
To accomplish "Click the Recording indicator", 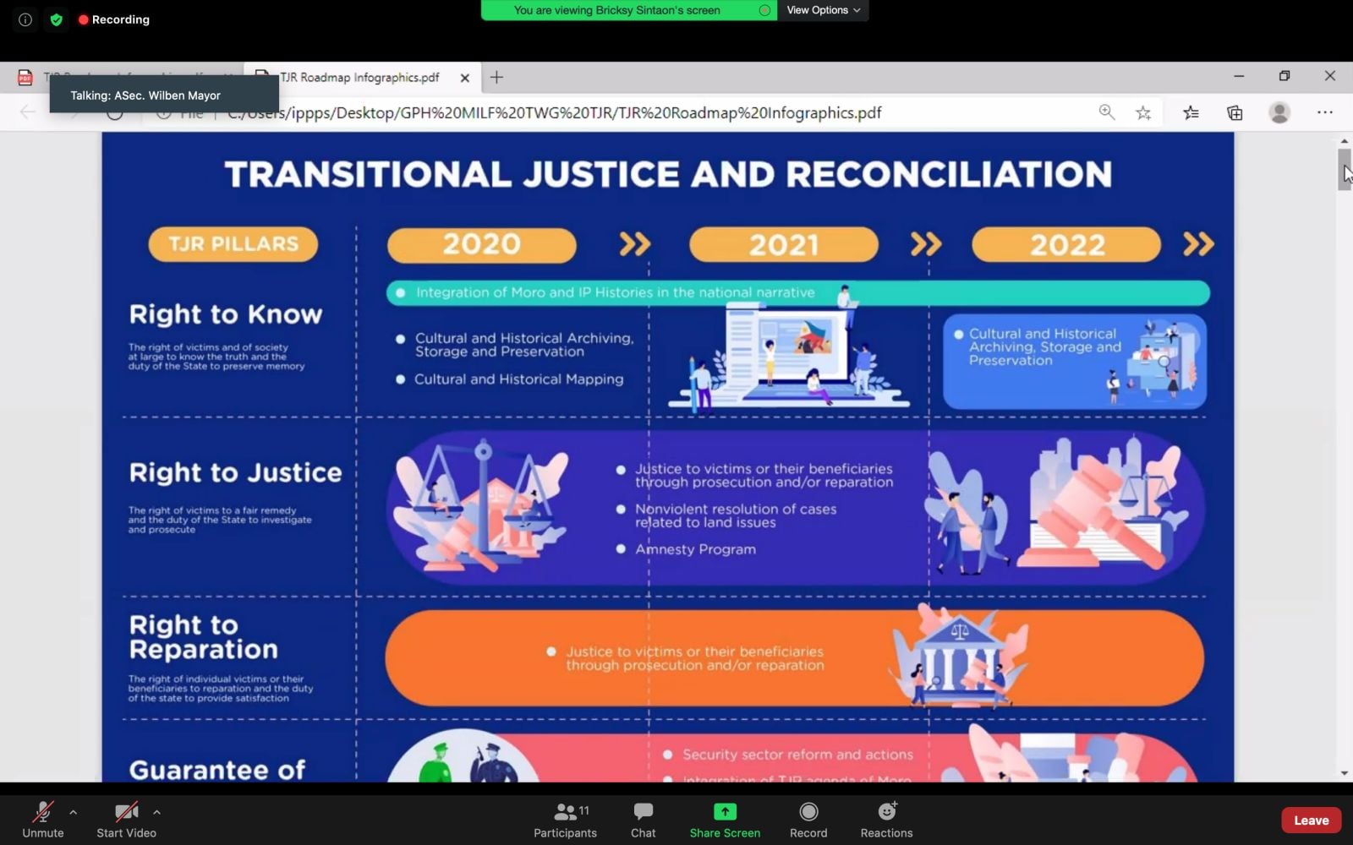I will [x=114, y=19].
